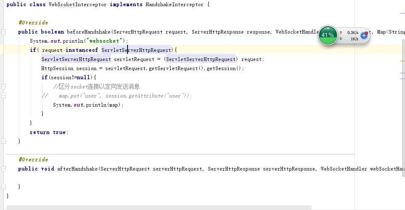Image resolution: width=405 pixels, height=210 pixels.
Task: Click fold marker beside commented map.put line
Action: tap(3, 95)
